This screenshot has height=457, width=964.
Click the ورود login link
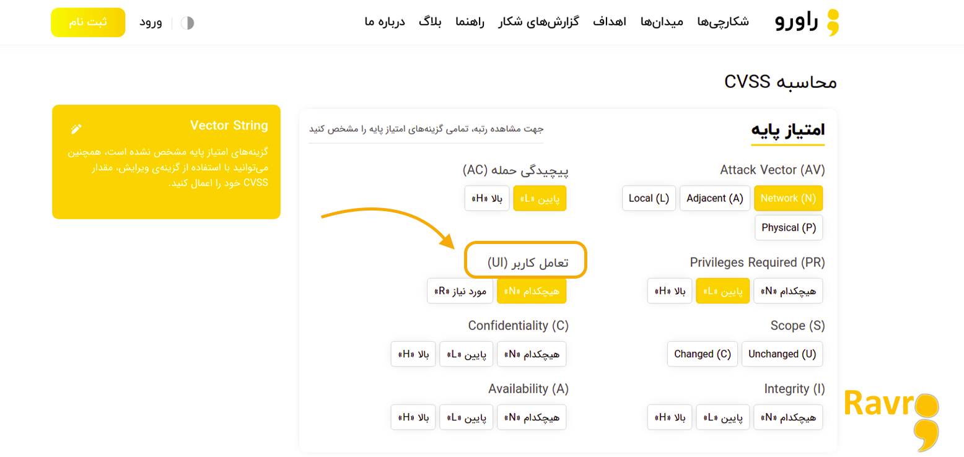pyautogui.click(x=151, y=22)
